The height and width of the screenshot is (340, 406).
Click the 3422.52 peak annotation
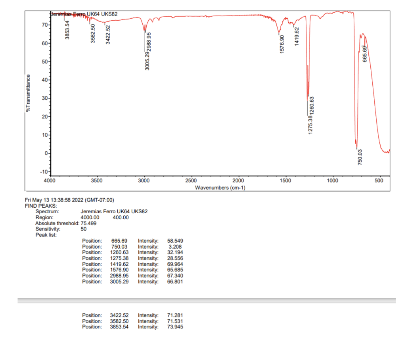pos(108,35)
